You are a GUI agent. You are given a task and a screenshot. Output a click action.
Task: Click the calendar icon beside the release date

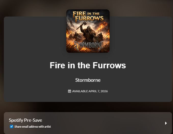pos(70,91)
